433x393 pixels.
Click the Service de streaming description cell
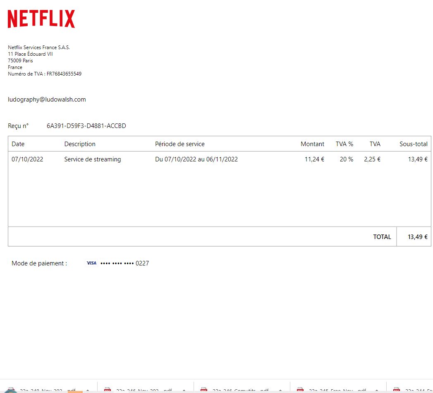tap(92, 159)
